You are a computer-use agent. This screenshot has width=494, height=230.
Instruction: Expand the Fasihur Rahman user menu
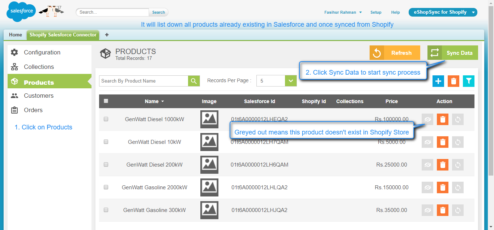[x=343, y=12]
